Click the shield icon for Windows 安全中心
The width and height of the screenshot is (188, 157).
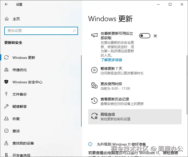(6, 82)
